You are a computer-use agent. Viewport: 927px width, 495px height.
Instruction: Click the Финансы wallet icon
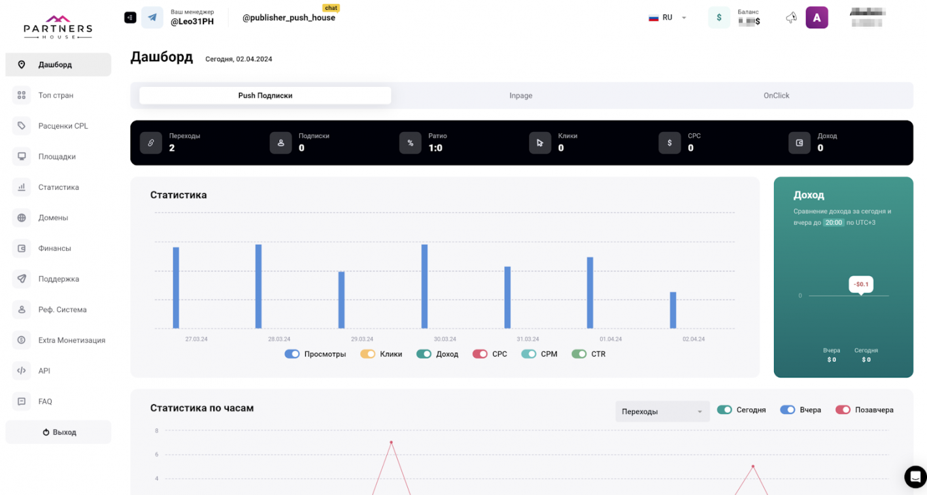(22, 248)
